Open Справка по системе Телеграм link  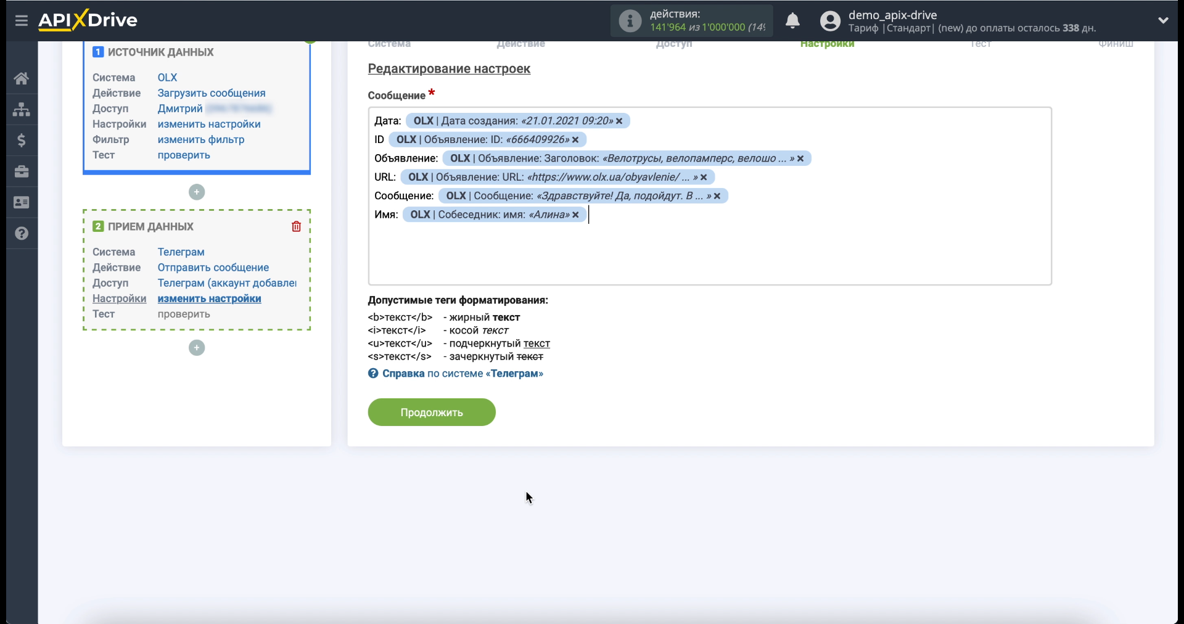pos(462,374)
